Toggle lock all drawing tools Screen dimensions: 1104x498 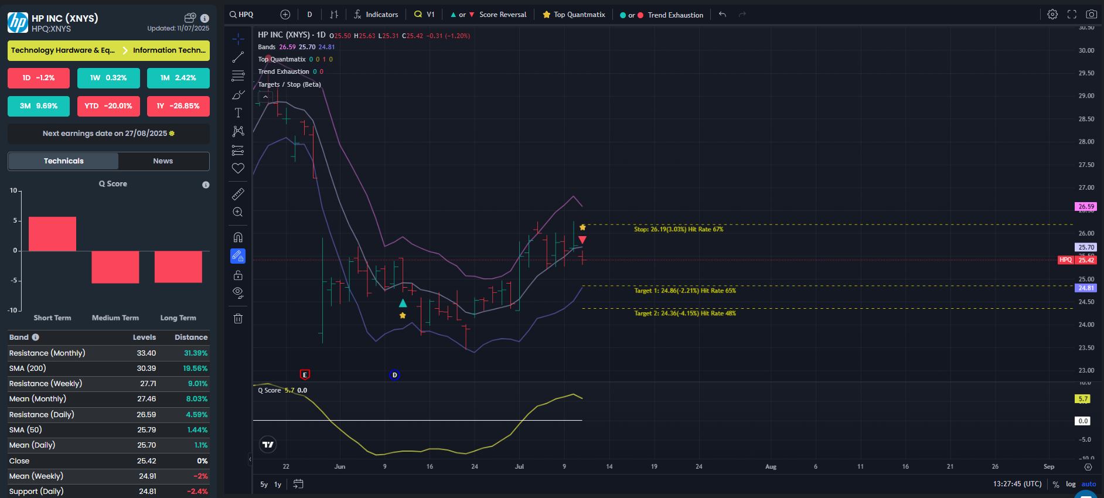point(238,275)
